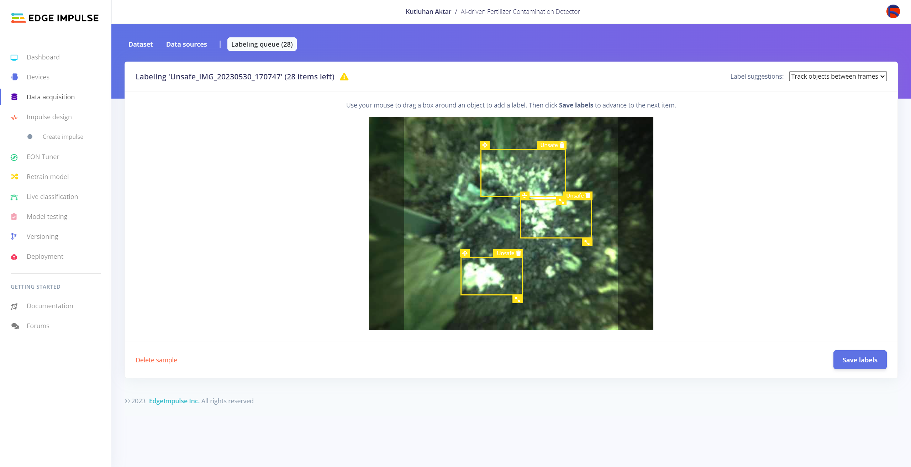Click the Edge Impulse logo
This screenshot has height=467, width=911.
coord(55,18)
